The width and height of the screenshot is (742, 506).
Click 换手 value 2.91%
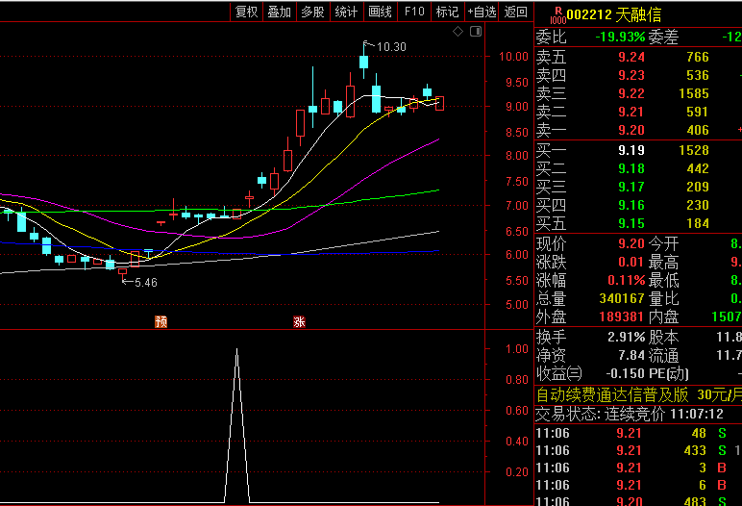(x=626, y=338)
